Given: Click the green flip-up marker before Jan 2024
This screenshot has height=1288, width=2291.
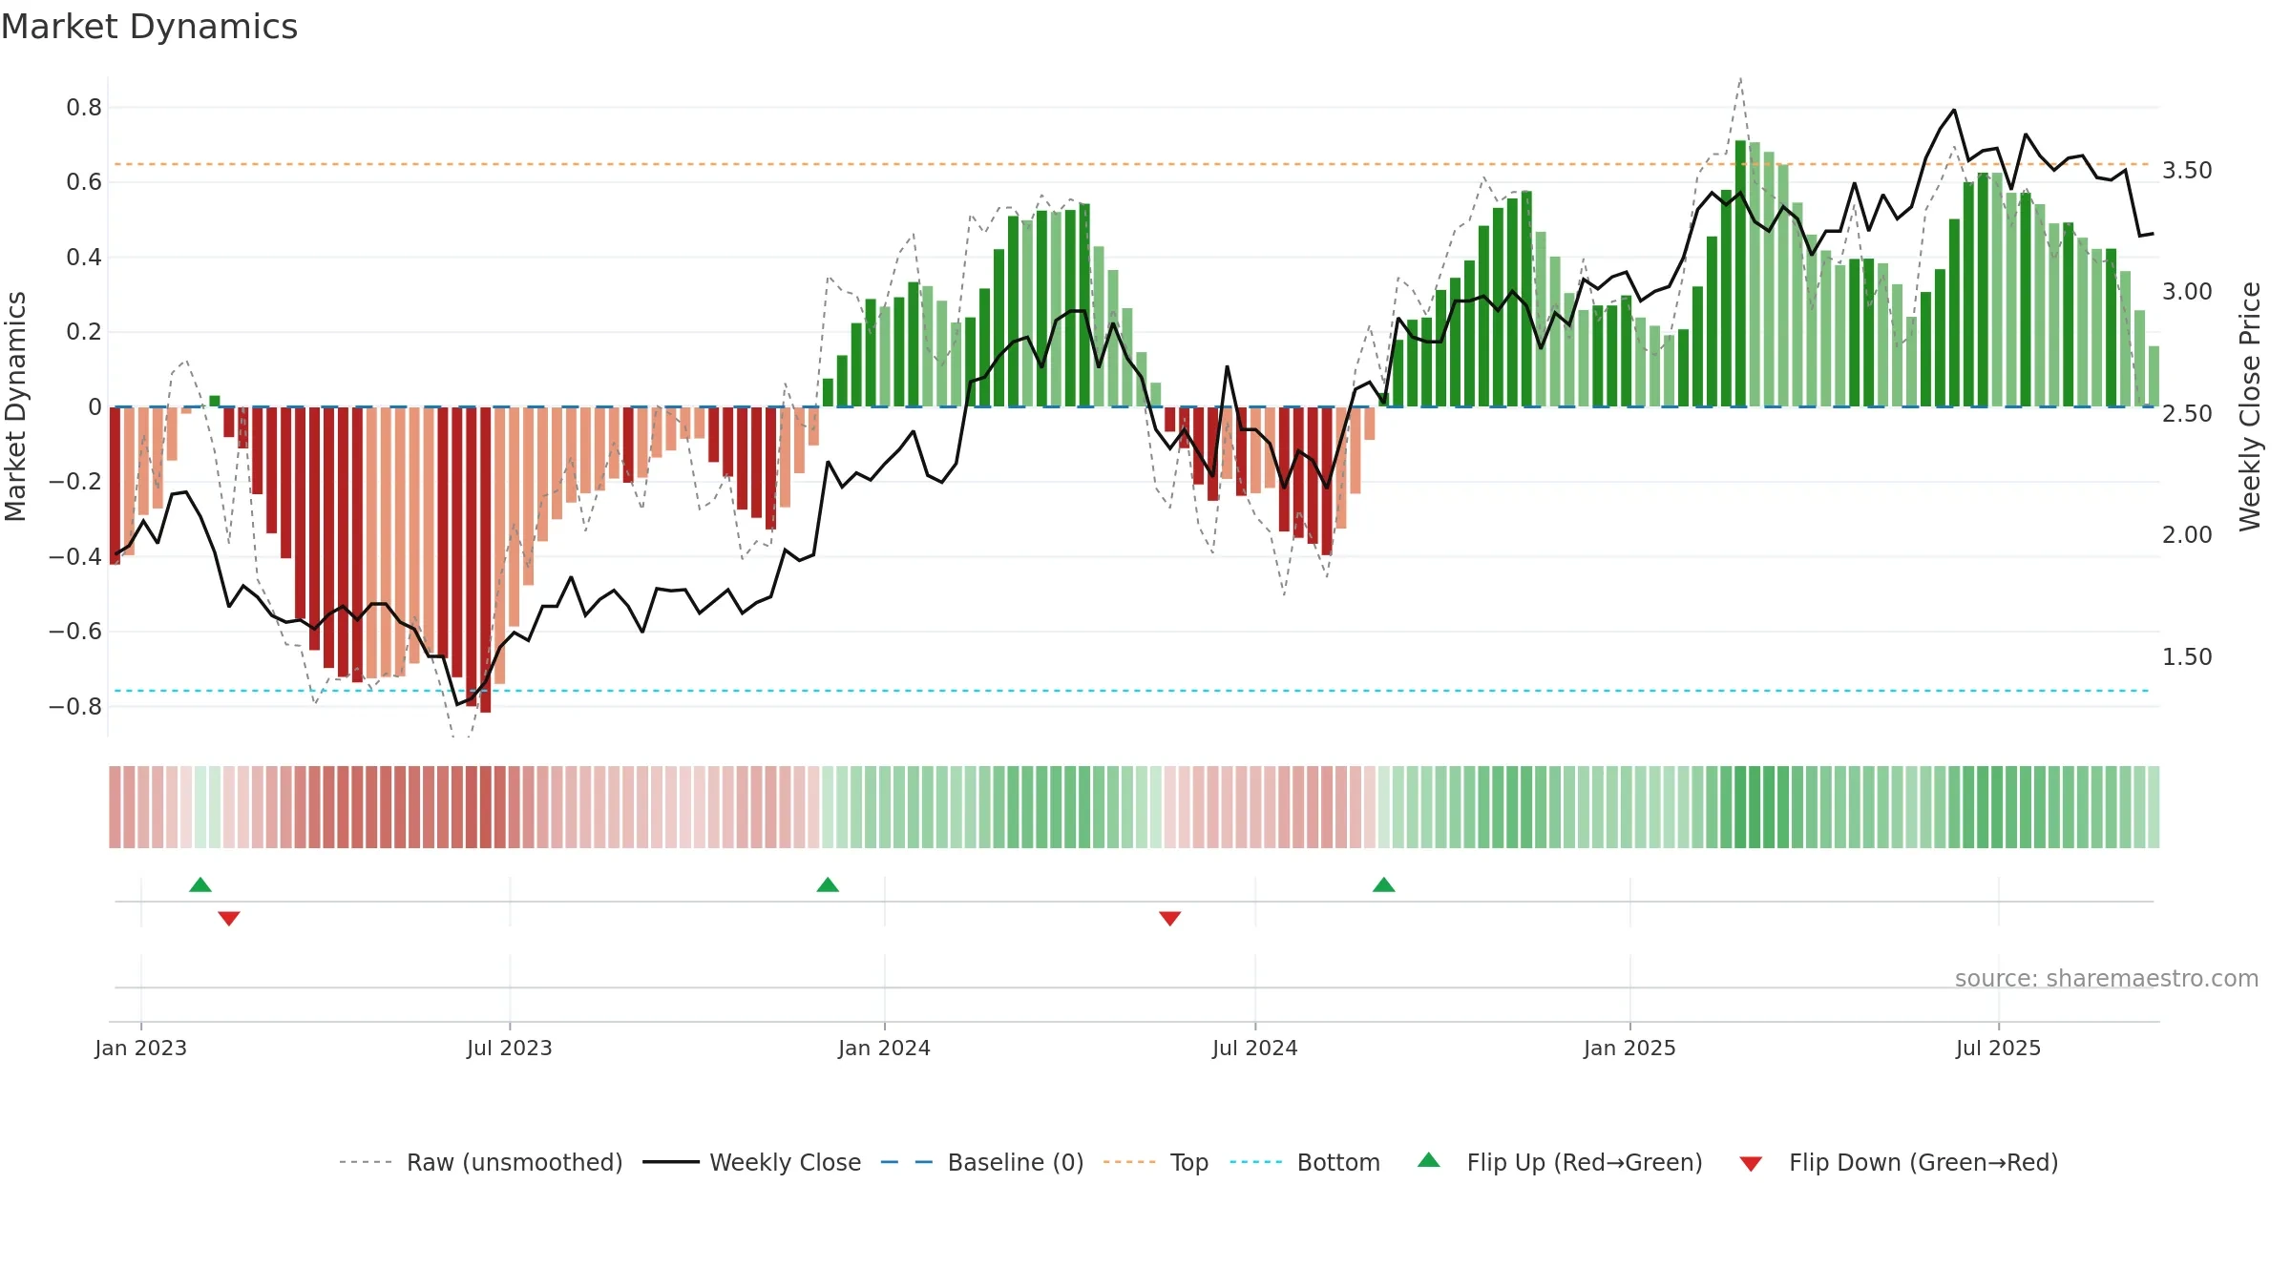Looking at the screenshot, I should point(828,884).
